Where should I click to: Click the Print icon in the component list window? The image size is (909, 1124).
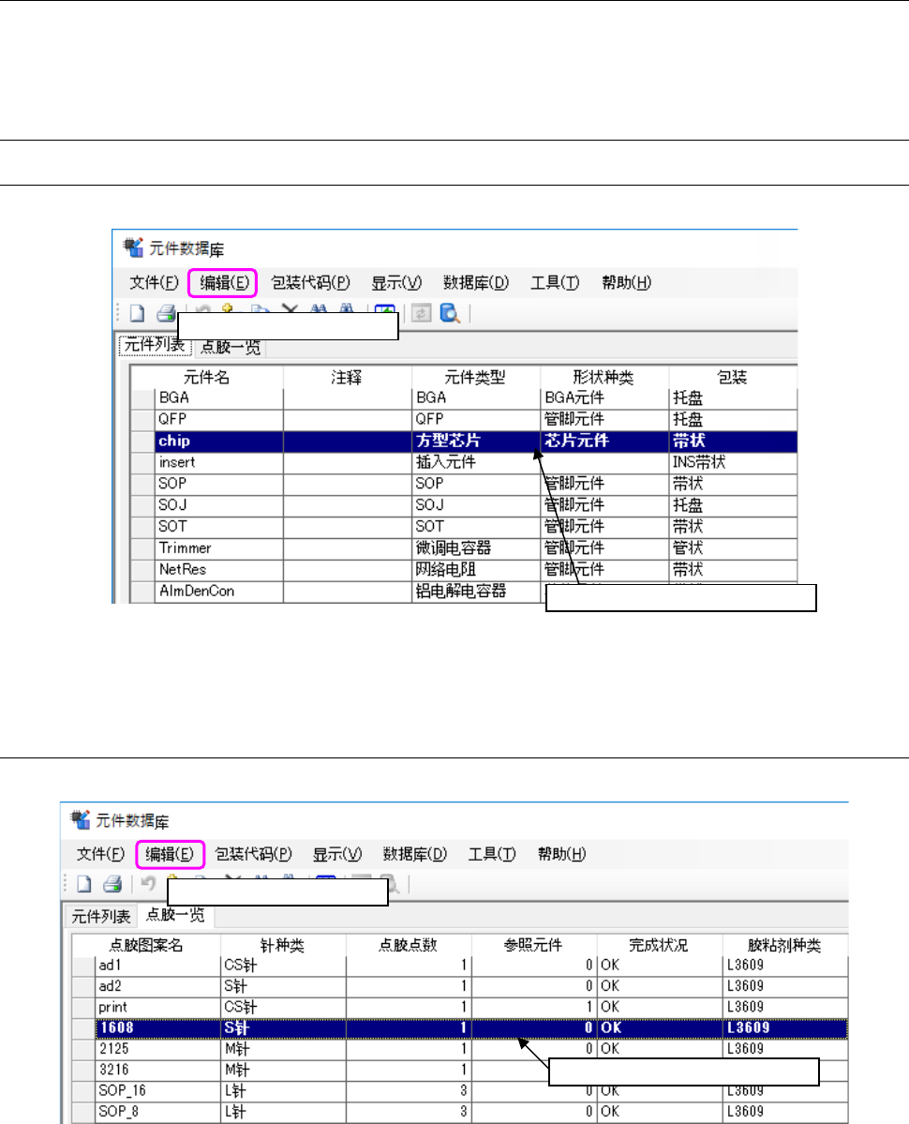click(166, 313)
